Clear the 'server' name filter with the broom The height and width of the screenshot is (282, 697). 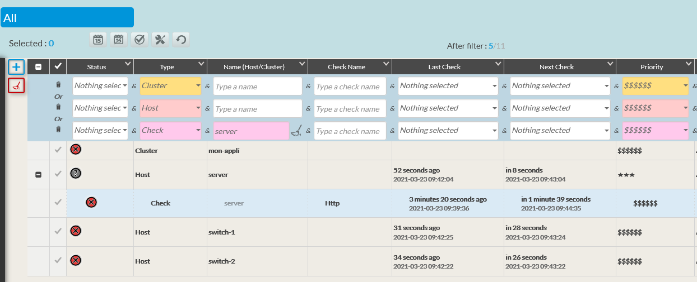click(296, 131)
